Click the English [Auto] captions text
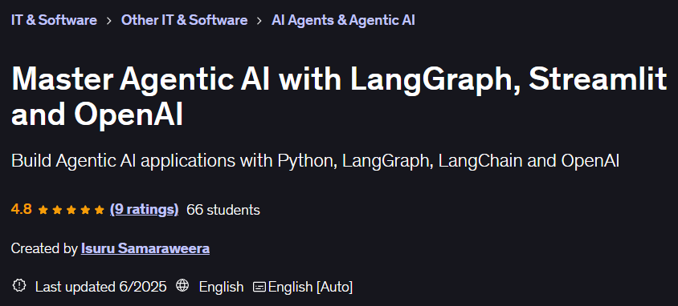The image size is (678, 306). (310, 287)
